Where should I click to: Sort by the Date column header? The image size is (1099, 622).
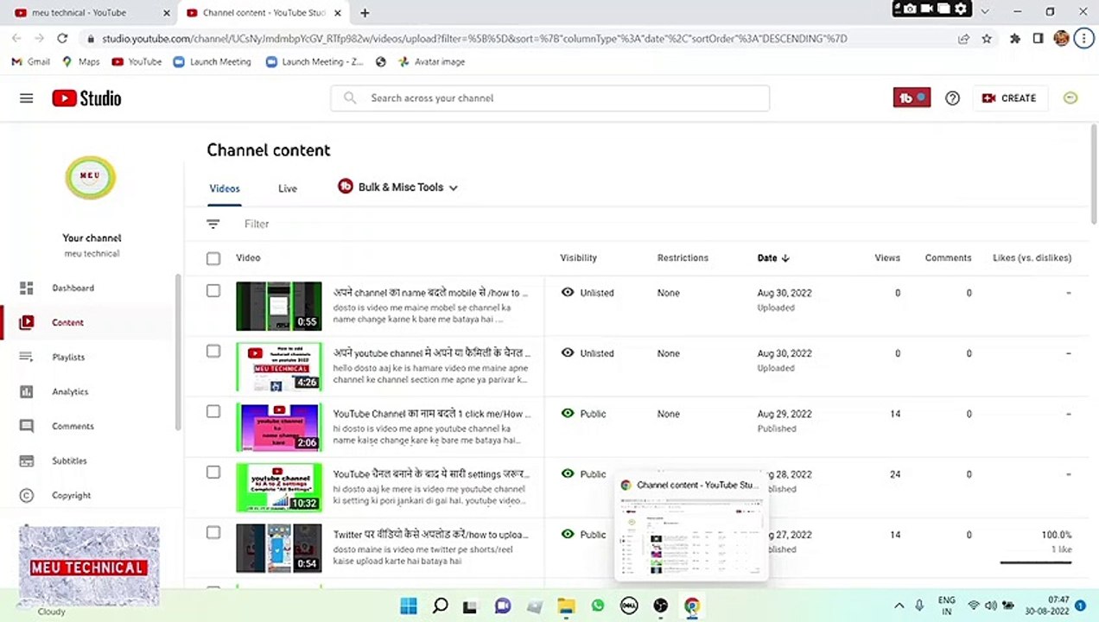[x=773, y=257]
